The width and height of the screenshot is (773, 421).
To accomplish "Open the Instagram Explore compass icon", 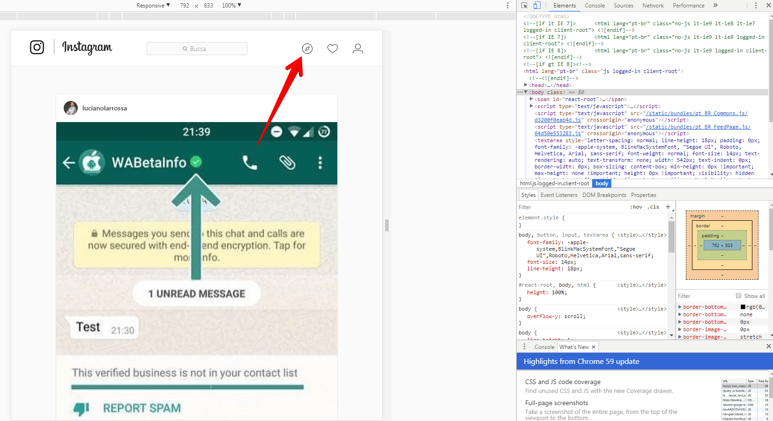I will click(x=307, y=49).
